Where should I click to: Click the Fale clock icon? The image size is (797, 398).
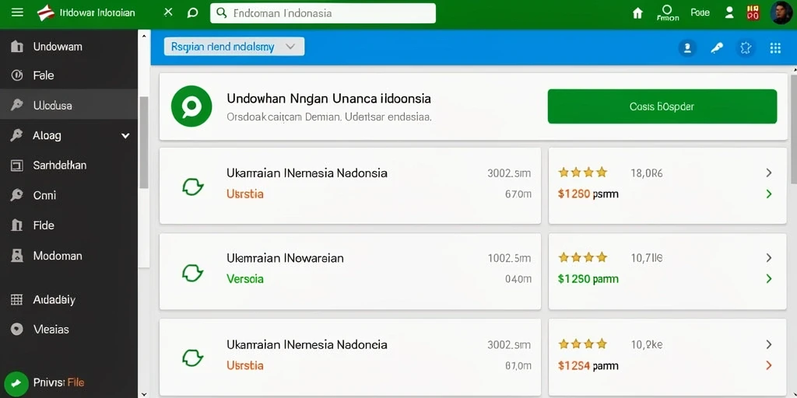17,75
